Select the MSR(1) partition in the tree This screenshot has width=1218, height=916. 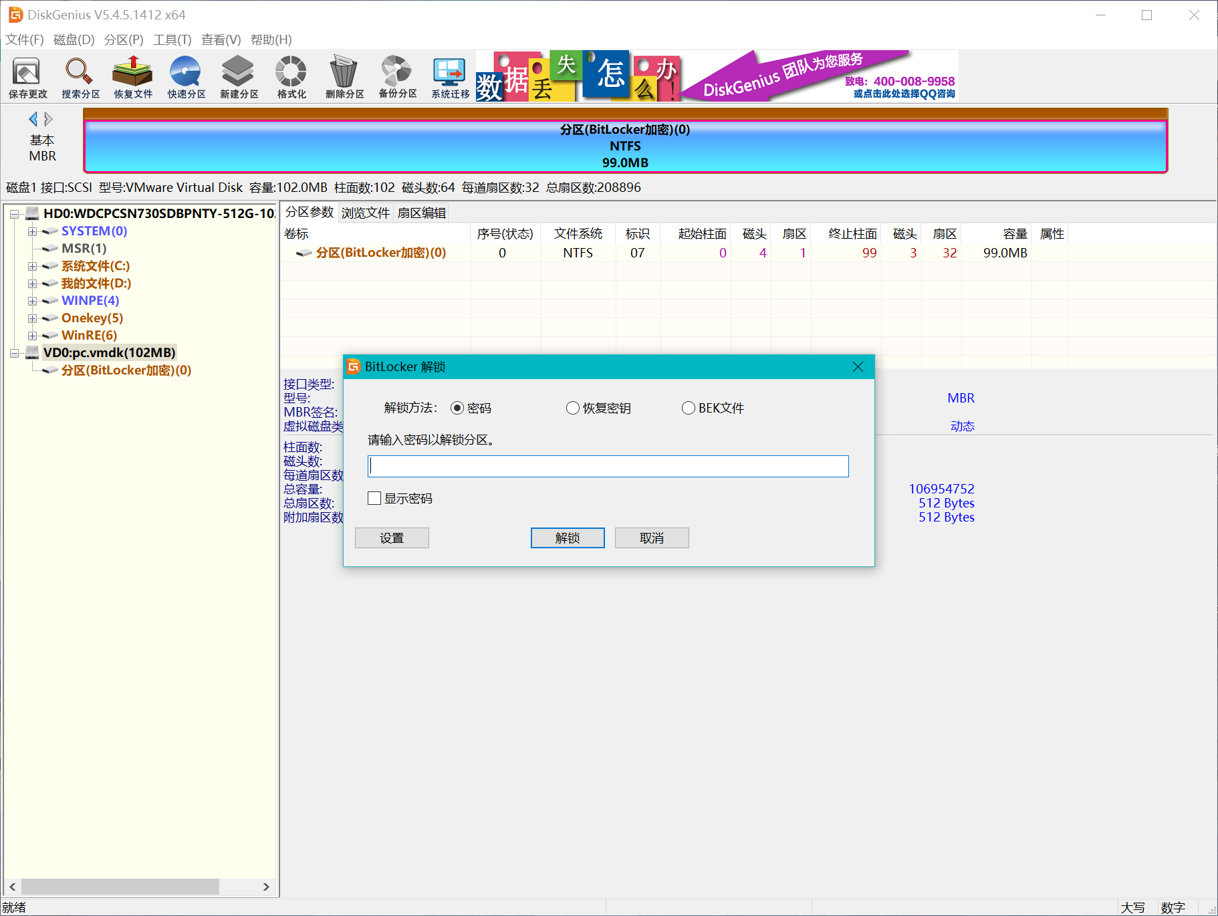pos(84,249)
